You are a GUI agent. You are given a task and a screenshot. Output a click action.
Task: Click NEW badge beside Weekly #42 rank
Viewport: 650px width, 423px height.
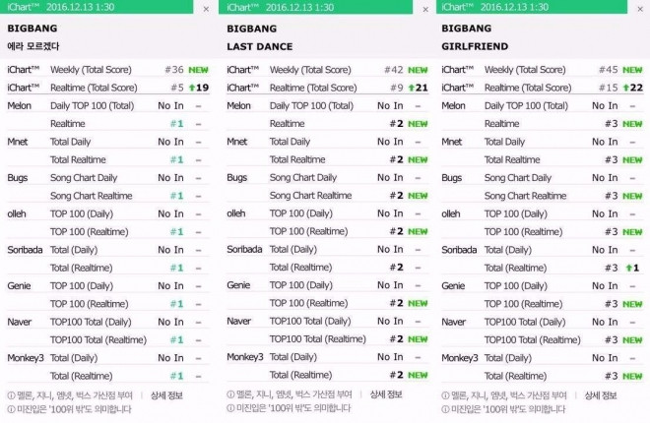tap(418, 70)
